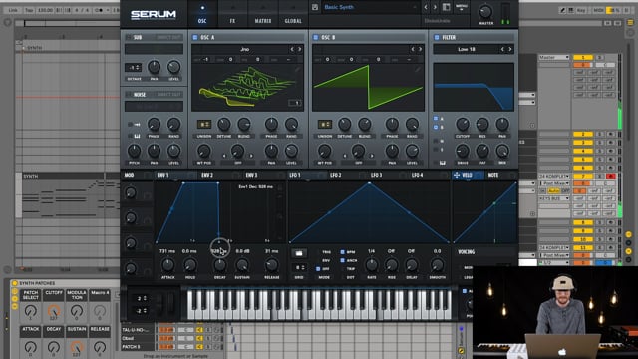Save the preset with the disk icon
This screenshot has height=359, width=638.
tap(315, 7)
